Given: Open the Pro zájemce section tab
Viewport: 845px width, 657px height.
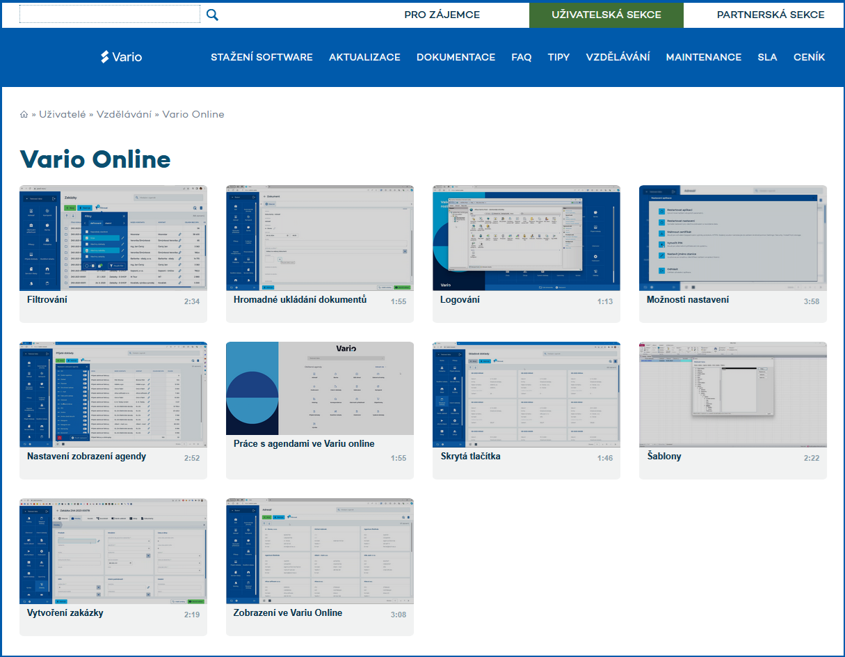Looking at the screenshot, I should pos(442,15).
